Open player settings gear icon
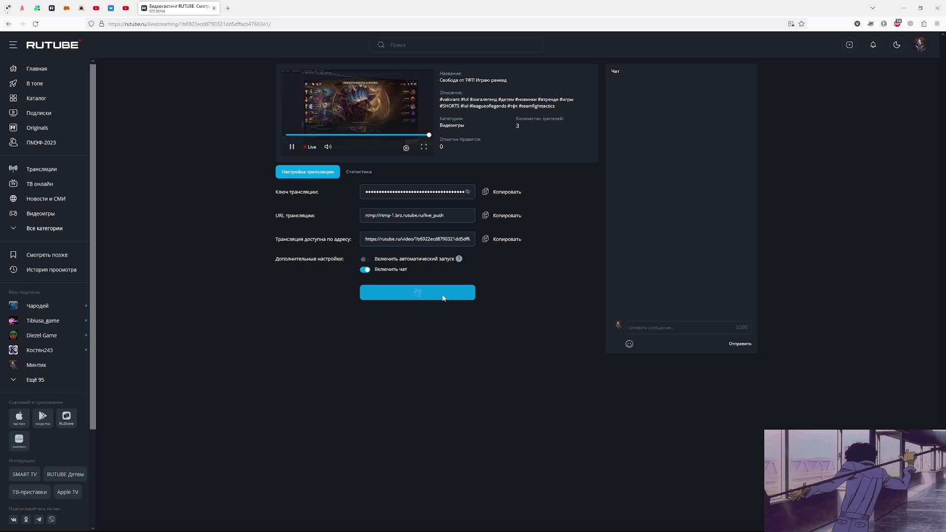 406,148
